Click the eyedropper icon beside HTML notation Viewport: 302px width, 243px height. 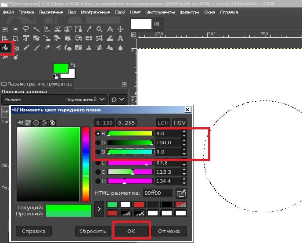(x=180, y=193)
